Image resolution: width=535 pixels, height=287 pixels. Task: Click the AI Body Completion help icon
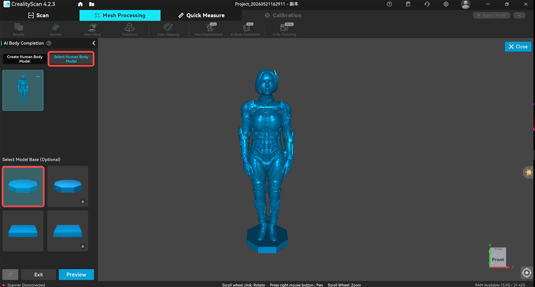tap(49, 43)
